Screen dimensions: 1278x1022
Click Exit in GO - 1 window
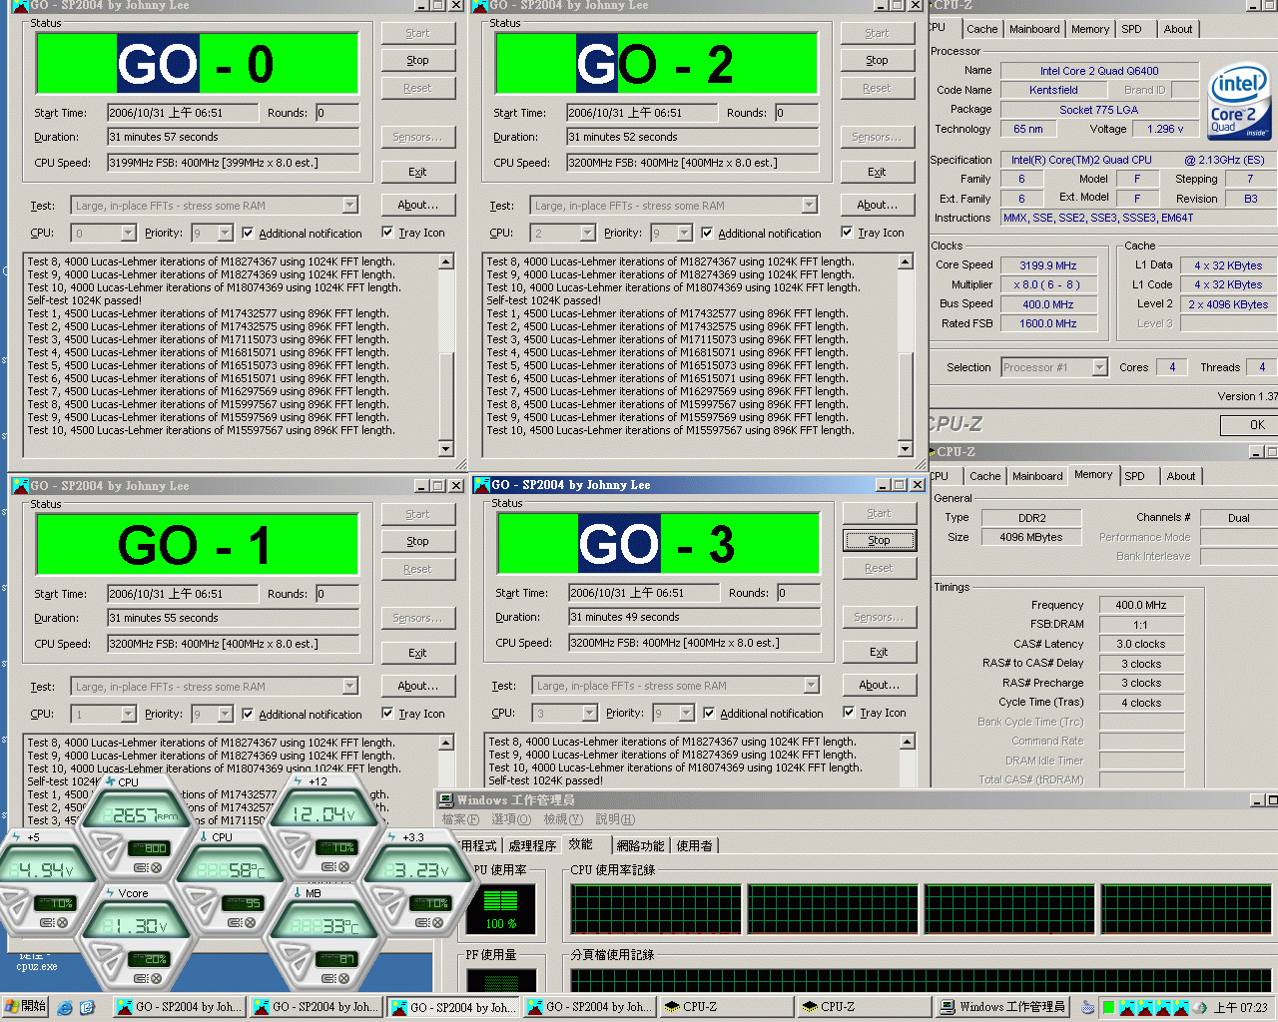[x=417, y=653]
